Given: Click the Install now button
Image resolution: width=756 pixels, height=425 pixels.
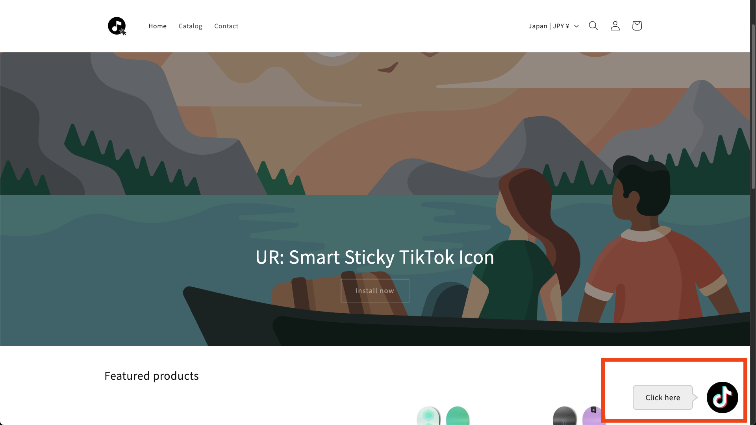Looking at the screenshot, I should 375,290.
